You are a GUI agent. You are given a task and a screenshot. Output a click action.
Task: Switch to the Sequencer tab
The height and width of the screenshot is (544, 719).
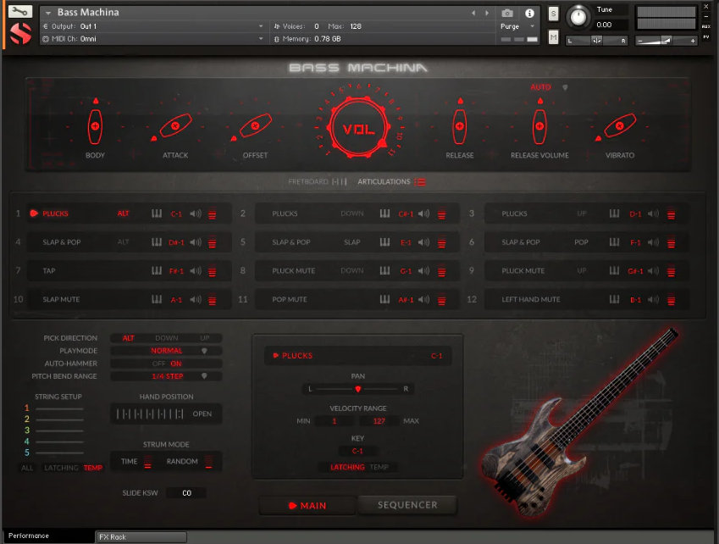[407, 504]
